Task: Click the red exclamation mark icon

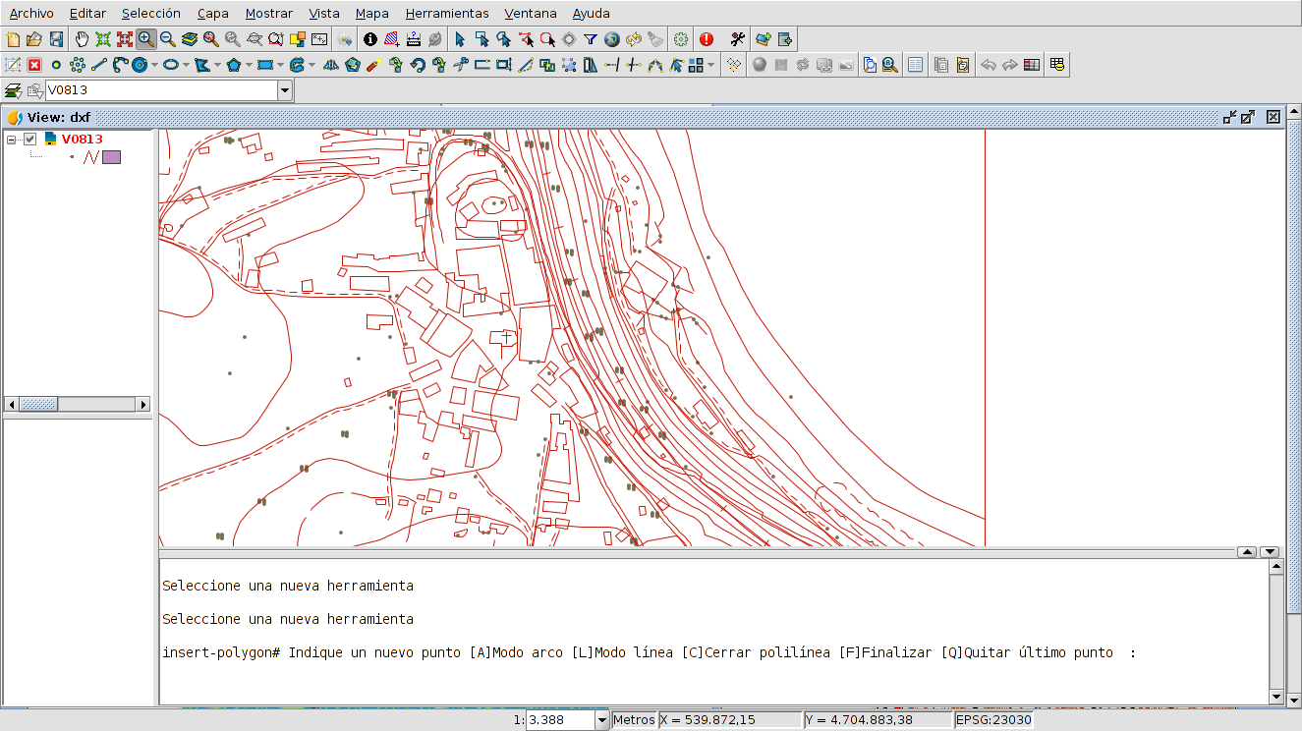Action: (707, 39)
